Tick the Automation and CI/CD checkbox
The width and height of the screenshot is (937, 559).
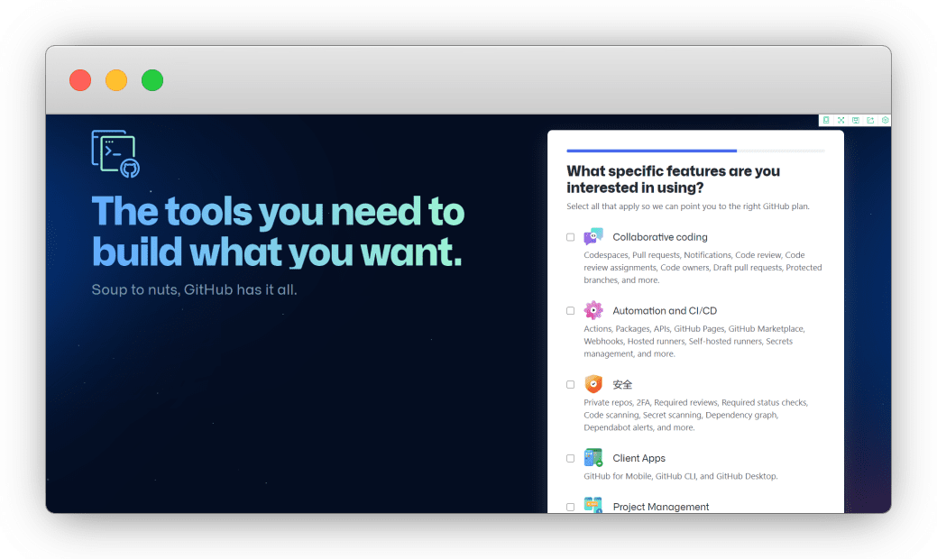570,311
